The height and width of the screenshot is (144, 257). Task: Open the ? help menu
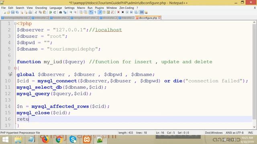click(137, 8)
